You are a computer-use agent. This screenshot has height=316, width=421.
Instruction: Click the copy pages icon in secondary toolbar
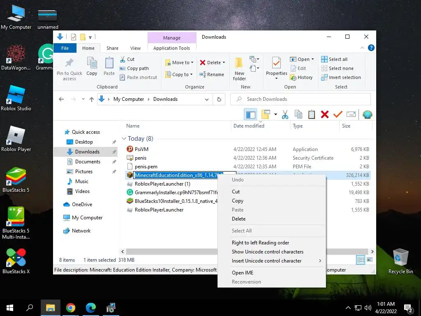tap(298, 115)
